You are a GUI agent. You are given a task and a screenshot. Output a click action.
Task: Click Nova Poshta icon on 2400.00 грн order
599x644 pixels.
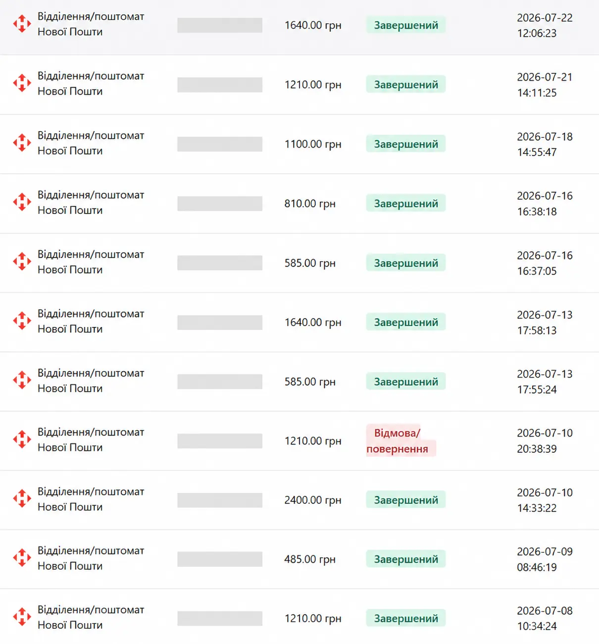22,499
